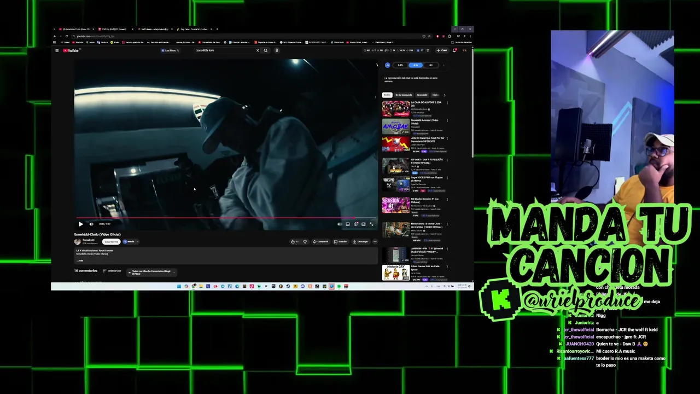This screenshot has height=394, width=700.
Task: Open the Crear button
Action: [x=441, y=50]
